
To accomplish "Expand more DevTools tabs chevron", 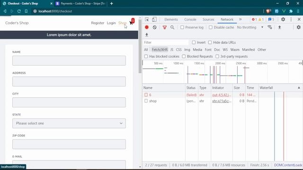I will [240, 19].
